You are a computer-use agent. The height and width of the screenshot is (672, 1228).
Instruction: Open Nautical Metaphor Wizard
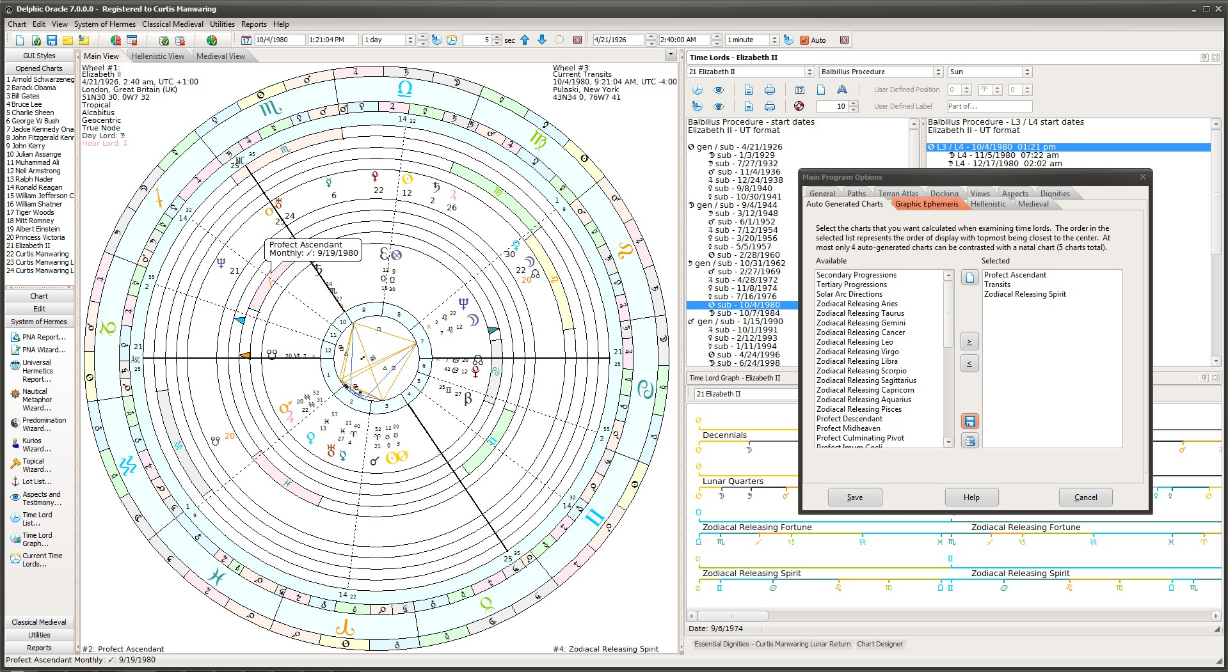(38, 400)
